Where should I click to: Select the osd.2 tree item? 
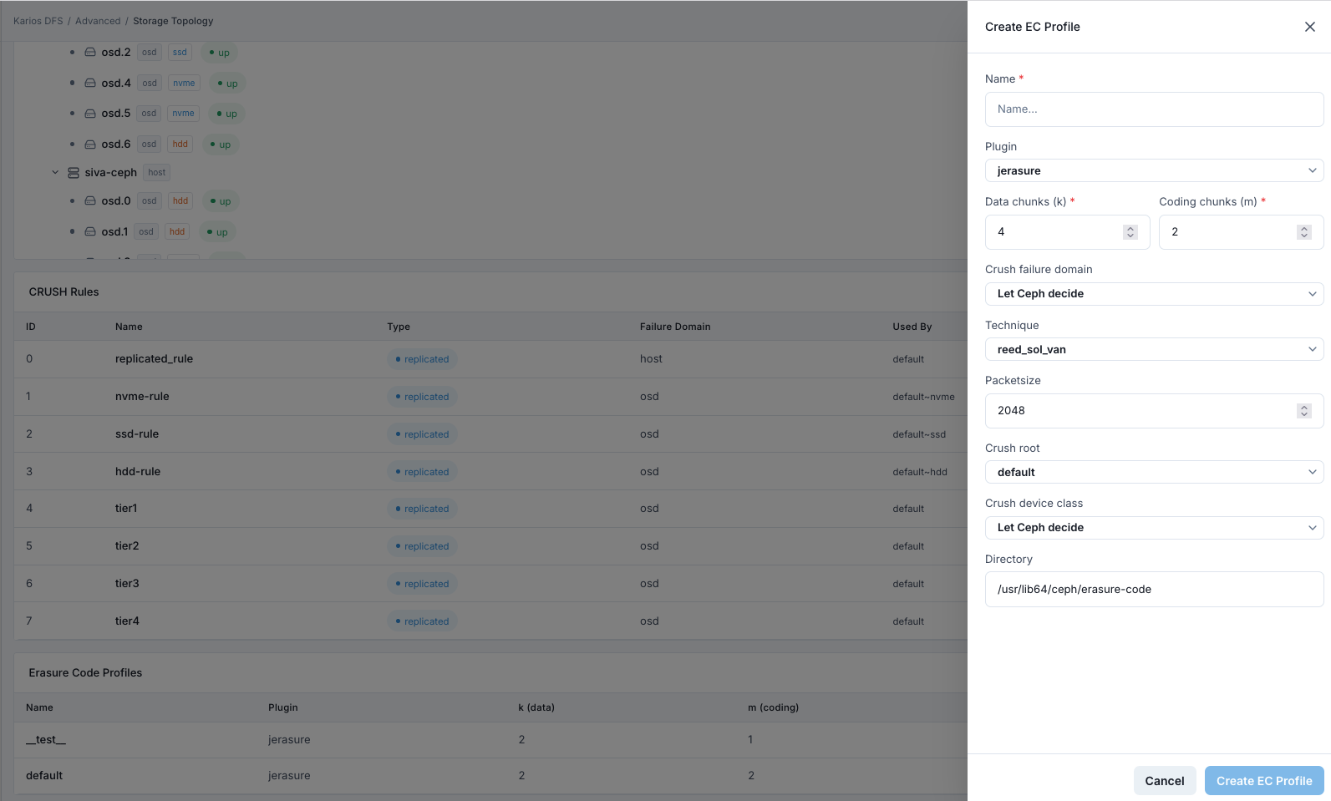(116, 53)
